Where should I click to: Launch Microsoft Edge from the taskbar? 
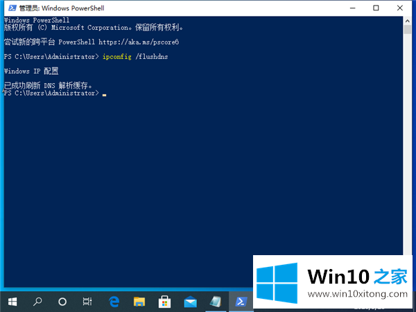[x=114, y=302]
